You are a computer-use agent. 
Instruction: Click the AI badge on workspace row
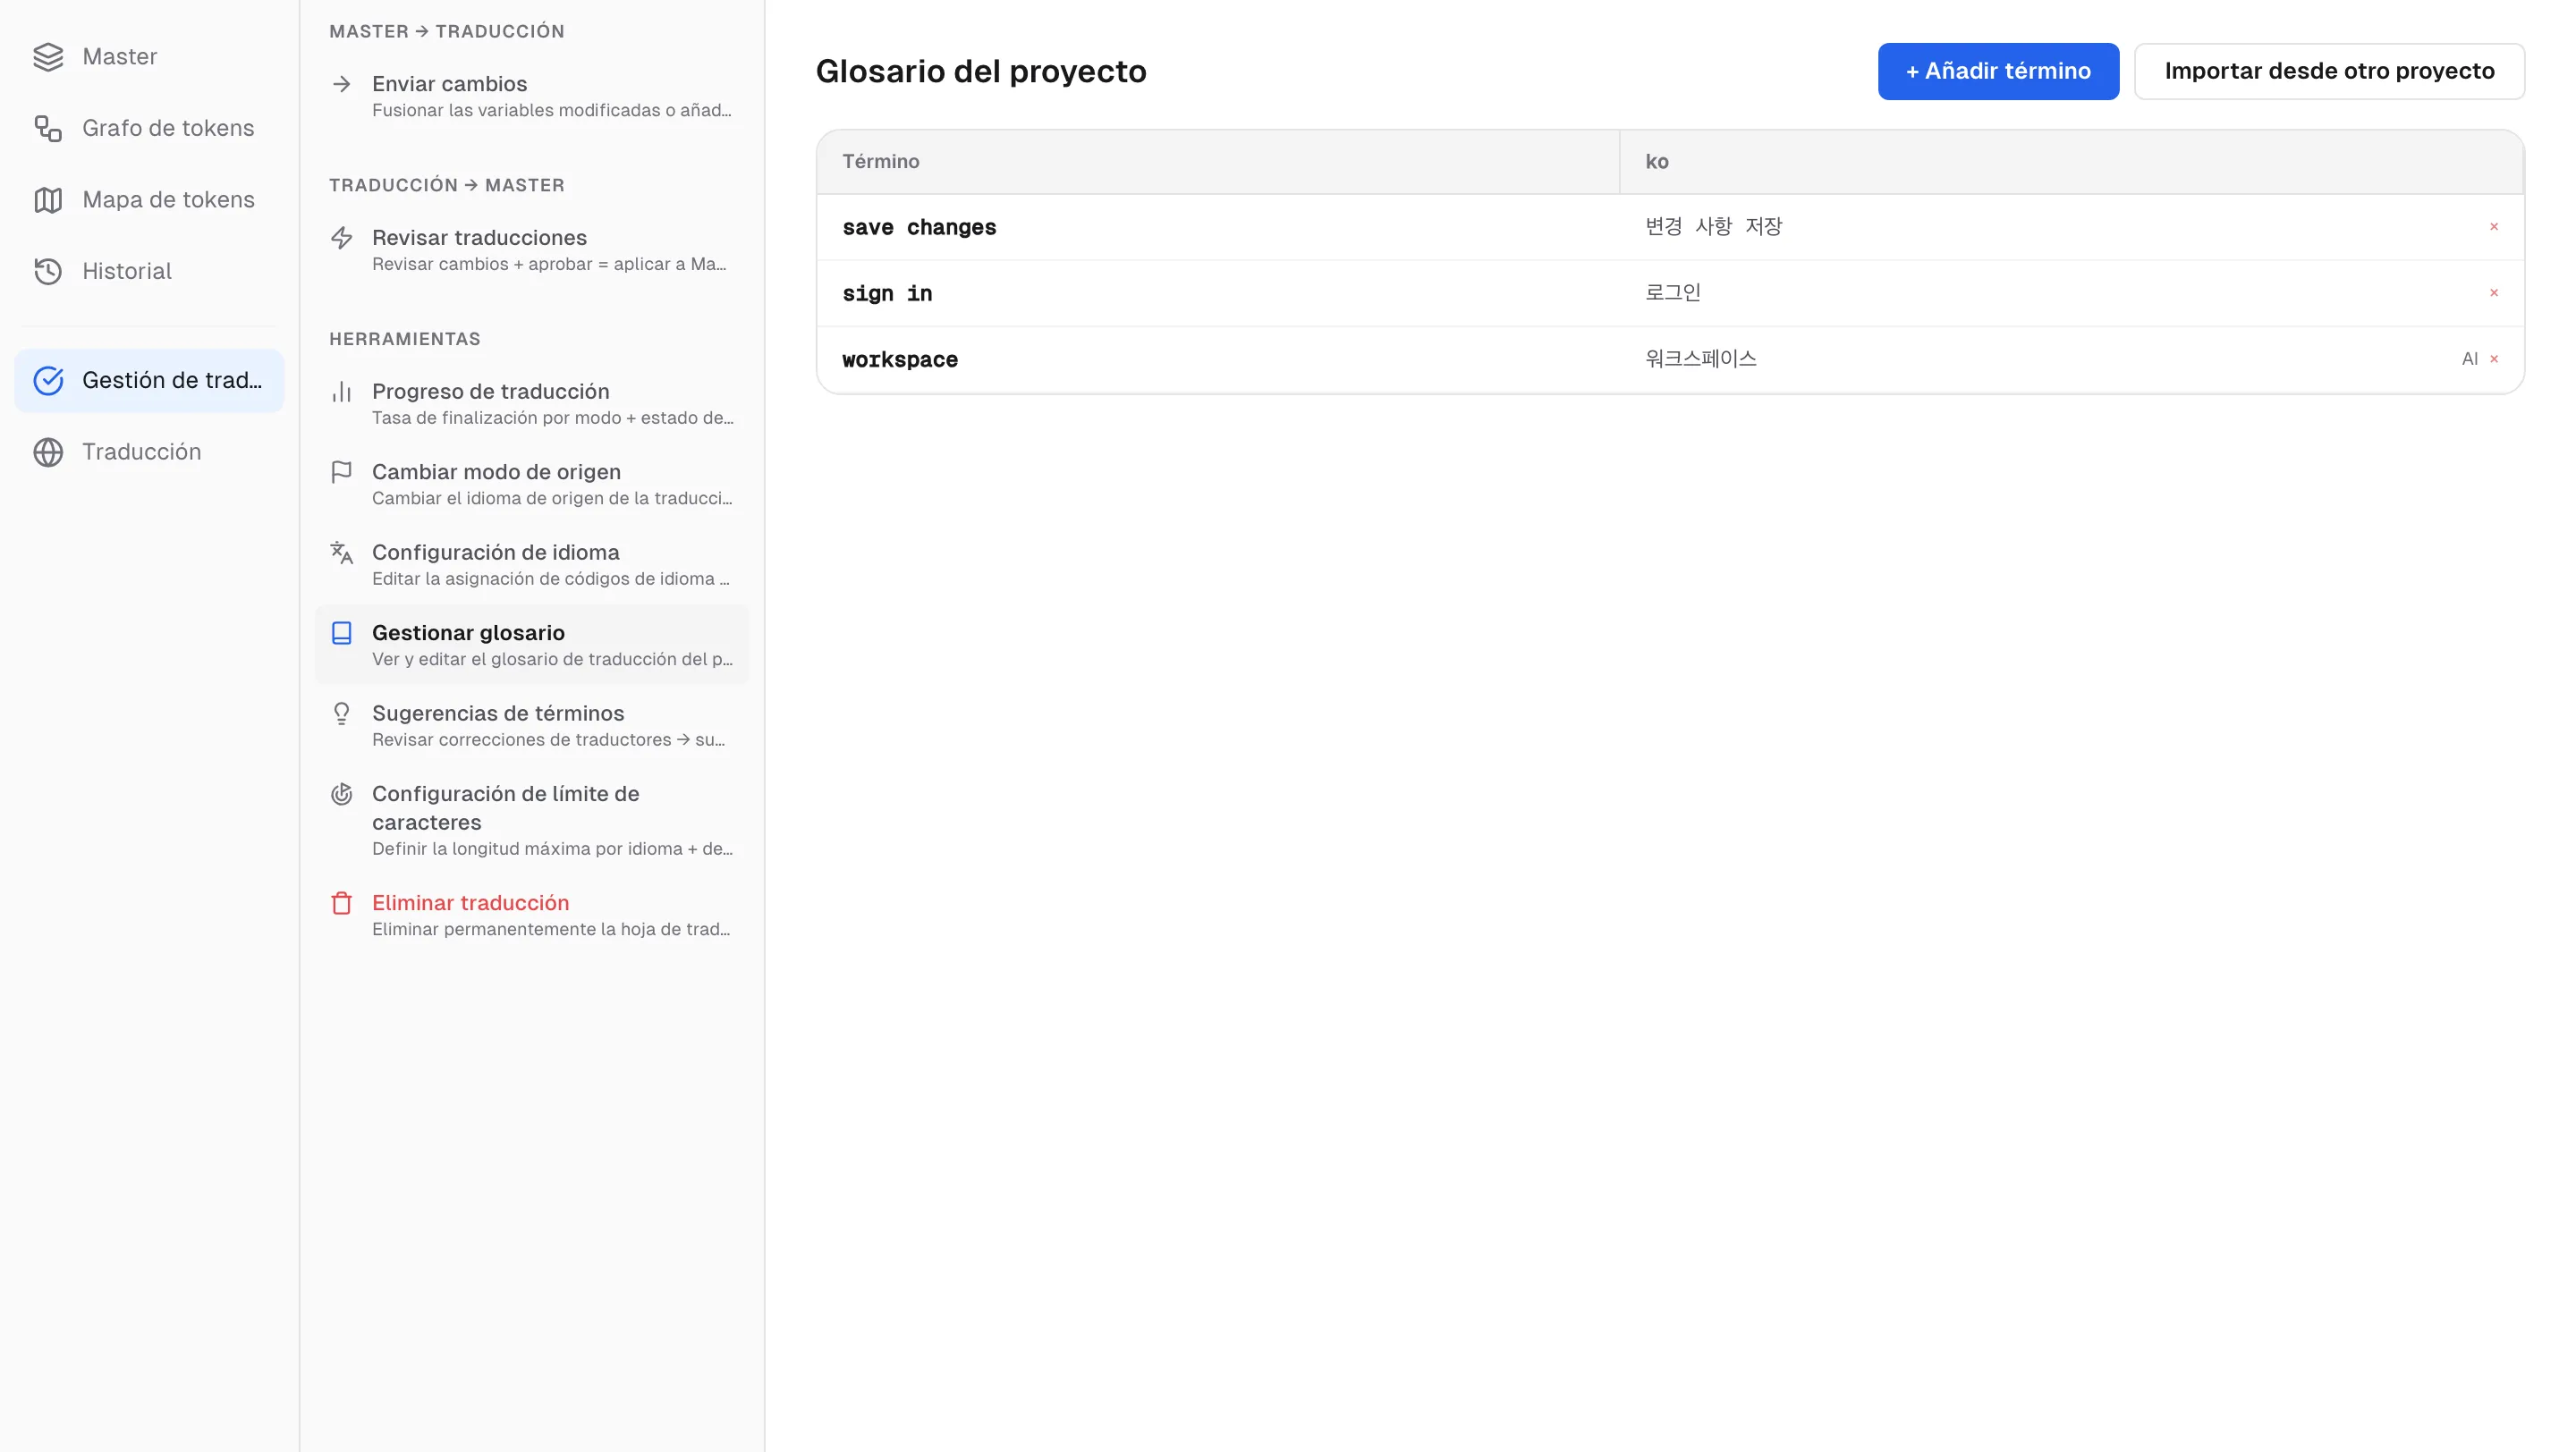point(2469,359)
